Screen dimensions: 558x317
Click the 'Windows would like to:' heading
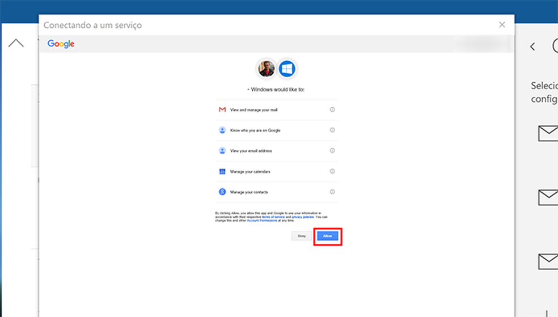click(277, 90)
